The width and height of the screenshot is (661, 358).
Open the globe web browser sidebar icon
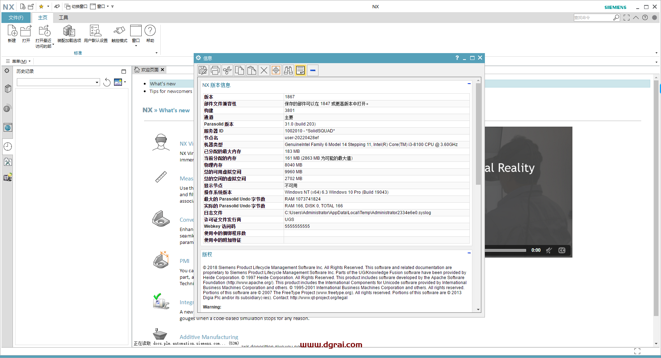[8, 127]
